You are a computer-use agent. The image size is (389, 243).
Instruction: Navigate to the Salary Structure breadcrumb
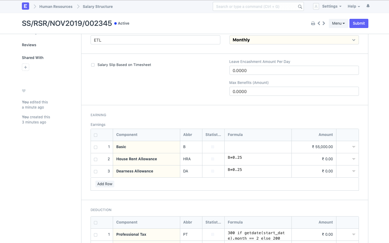[98, 6]
